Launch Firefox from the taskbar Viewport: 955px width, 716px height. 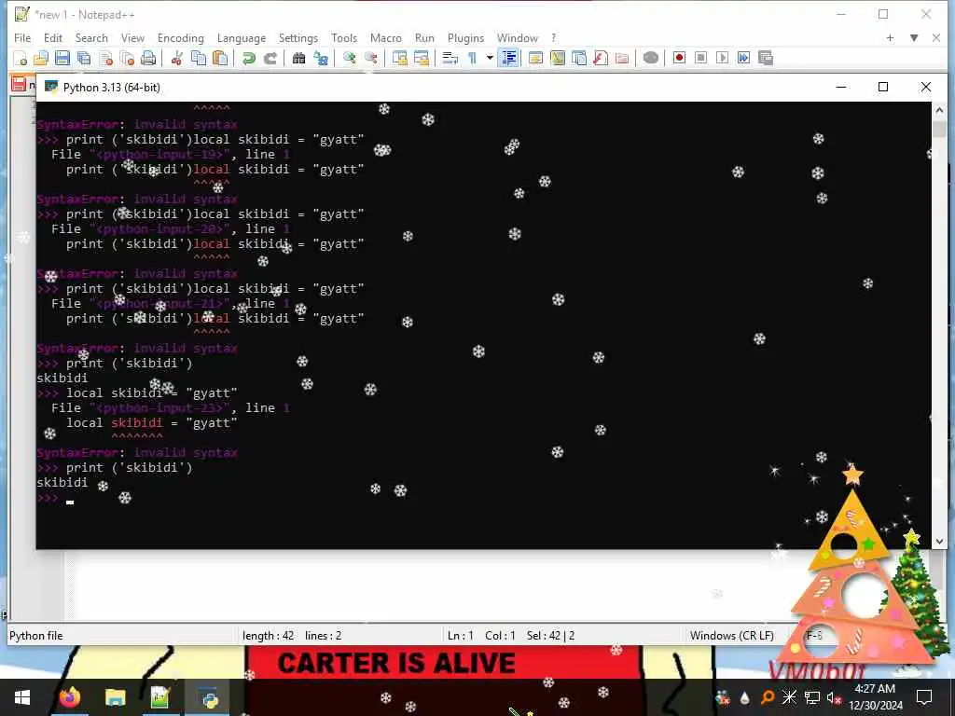[x=69, y=697]
